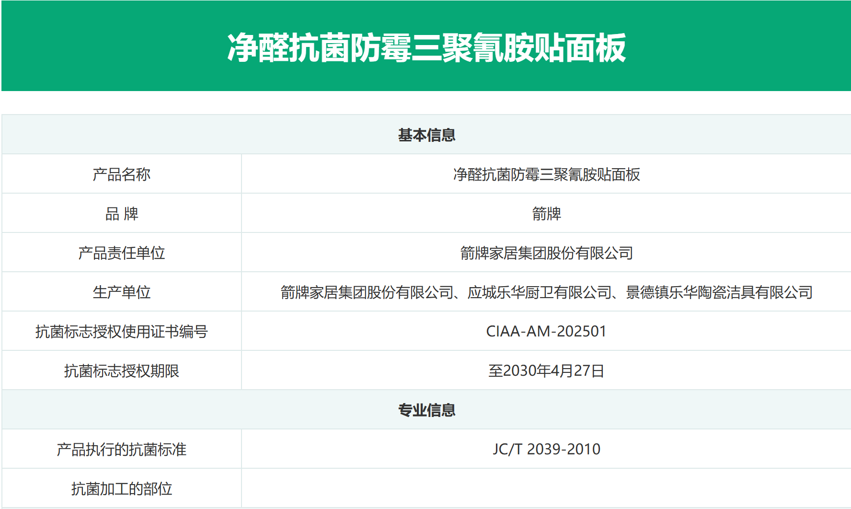The image size is (851, 509).
Task: Click the 产品执行的抗菌标准 row label
Action: (122, 450)
